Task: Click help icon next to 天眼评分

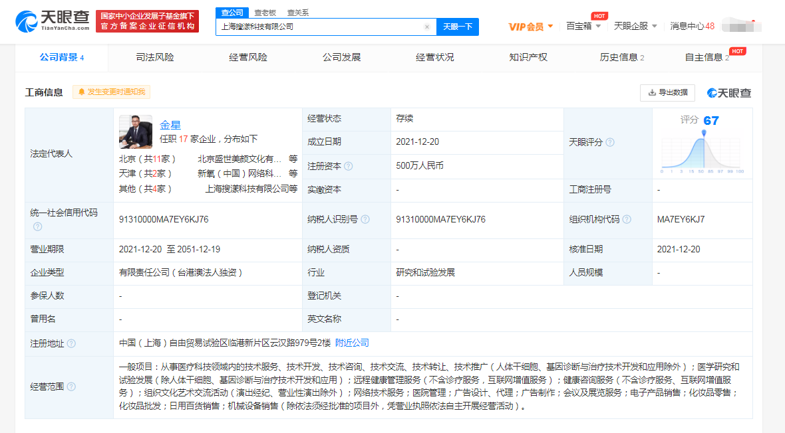Action: (x=610, y=143)
